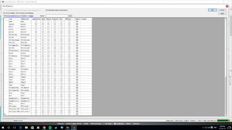Open Cortana search circle icon

click(x=9, y=127)
